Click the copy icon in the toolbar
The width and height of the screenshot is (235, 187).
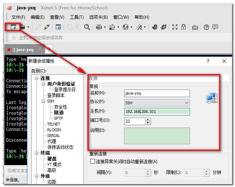click(70, 27)
